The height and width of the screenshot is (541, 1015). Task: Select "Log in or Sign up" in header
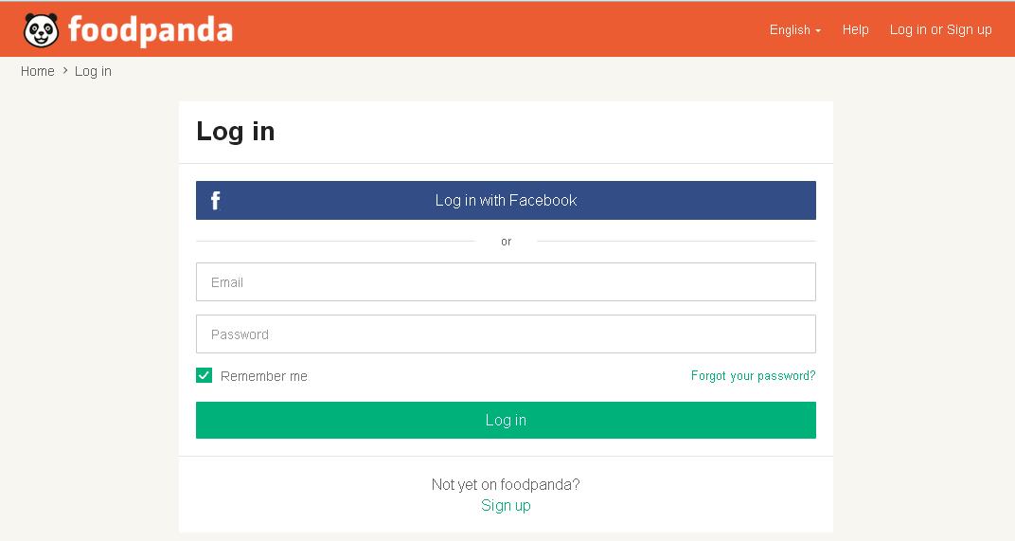[x=940, y=29]
